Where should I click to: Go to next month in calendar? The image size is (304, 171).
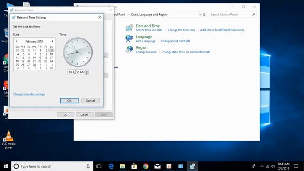coord(52,41)
